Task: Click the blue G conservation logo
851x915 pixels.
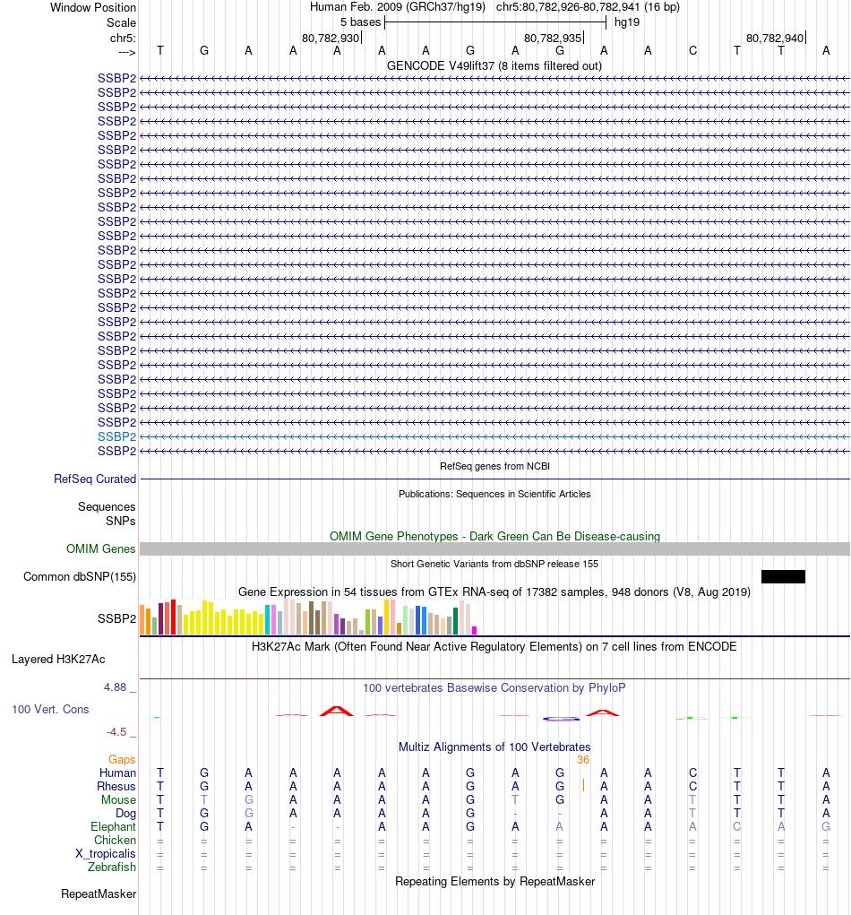Action: pyautogui.click(x=561, y=719)
